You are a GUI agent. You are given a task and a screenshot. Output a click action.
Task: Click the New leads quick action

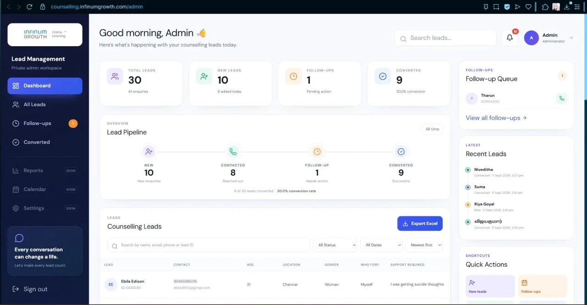point(490,286)
